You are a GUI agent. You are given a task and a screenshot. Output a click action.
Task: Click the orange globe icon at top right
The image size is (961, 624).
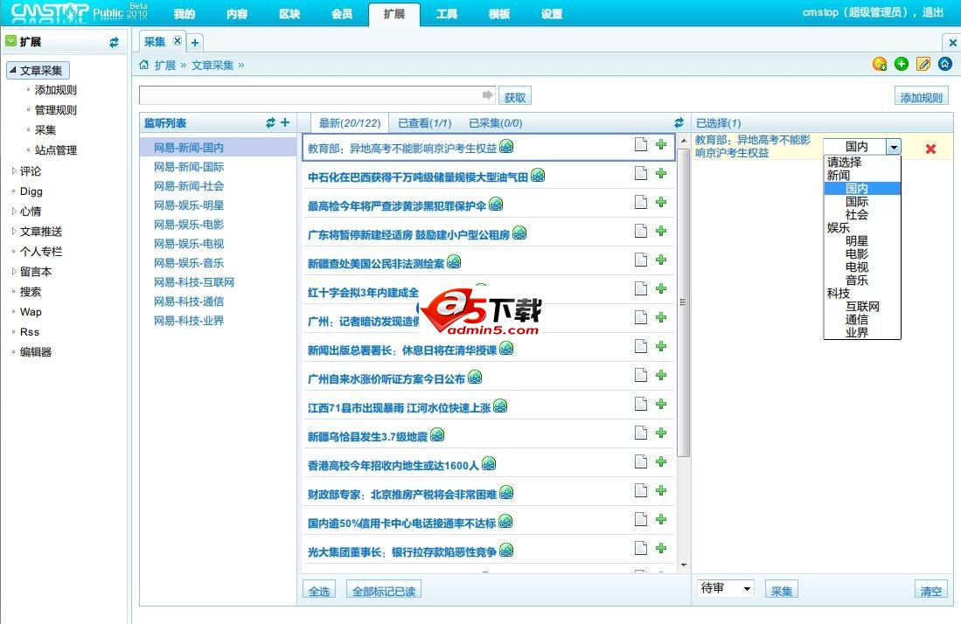coord(880,64)
